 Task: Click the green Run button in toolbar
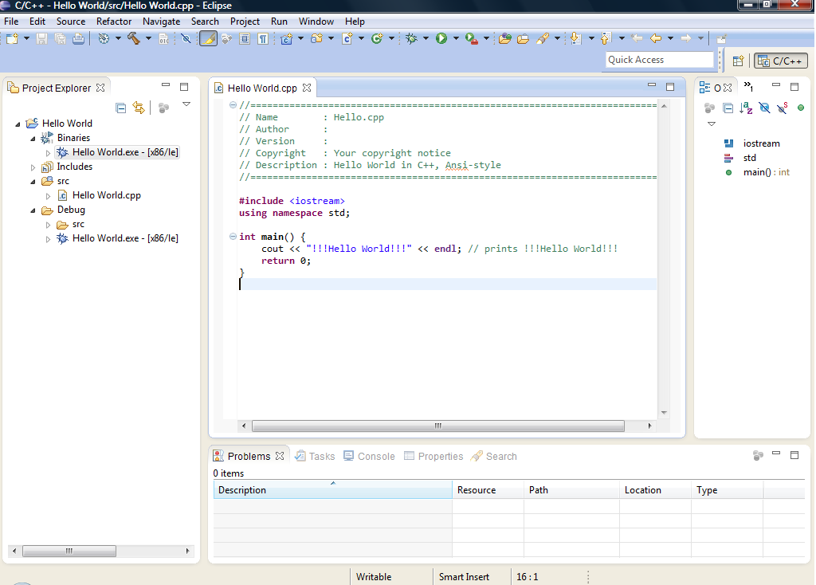pos(441,38)
